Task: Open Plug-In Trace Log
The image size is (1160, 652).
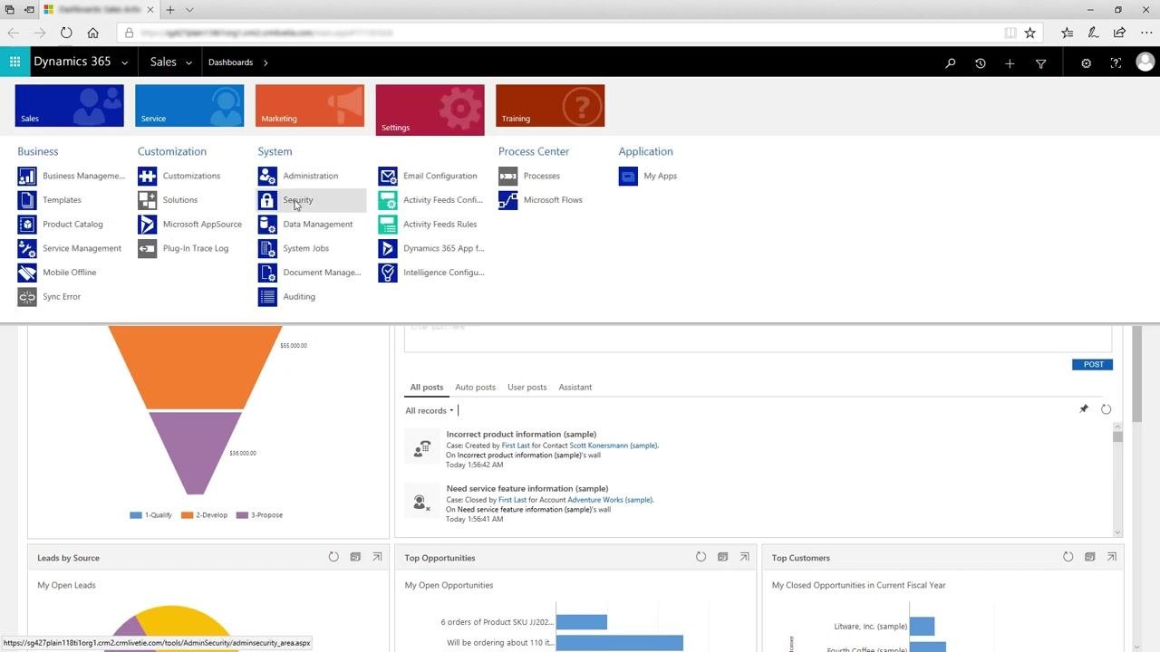Action: pyautogui.click(x=183, y=248)
